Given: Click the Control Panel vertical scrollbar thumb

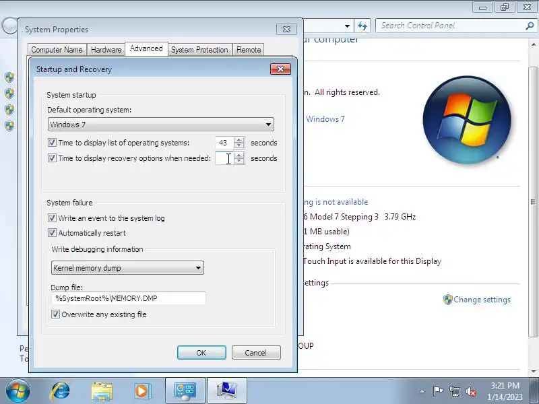Looking at the screenshot, I should coord(533,202).
